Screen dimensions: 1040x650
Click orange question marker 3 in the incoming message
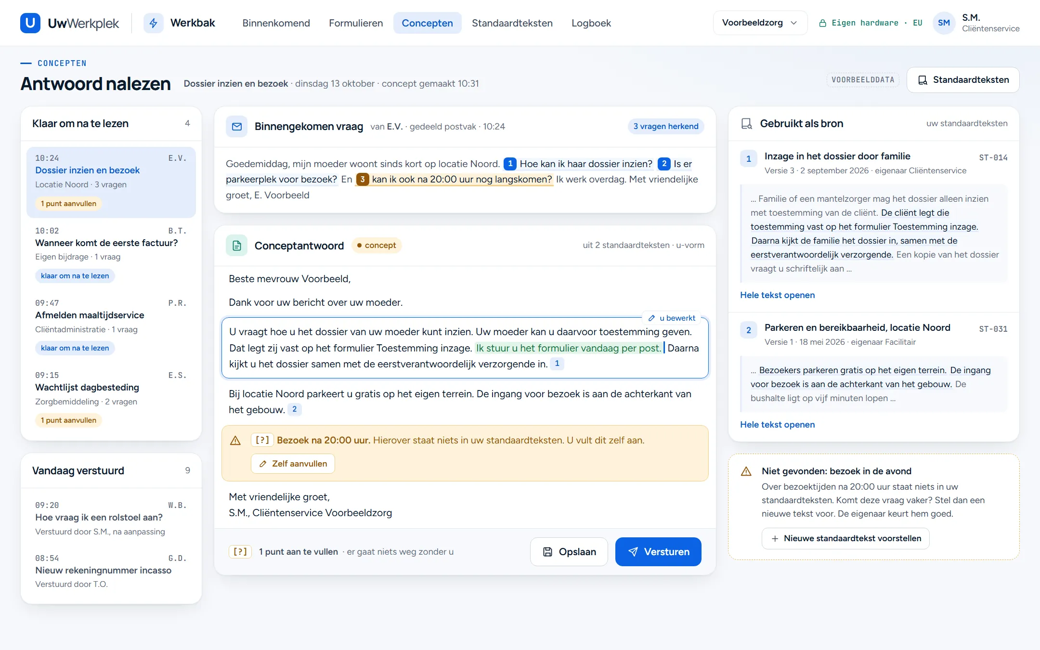(363, 179)
